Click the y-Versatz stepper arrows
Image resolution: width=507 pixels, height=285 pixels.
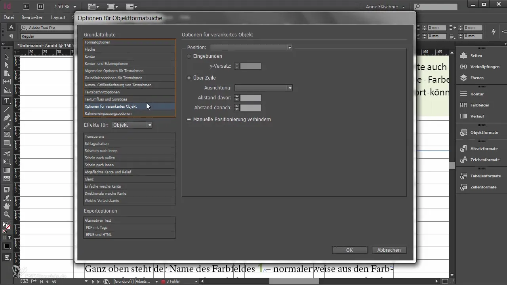tap(237, 66)
